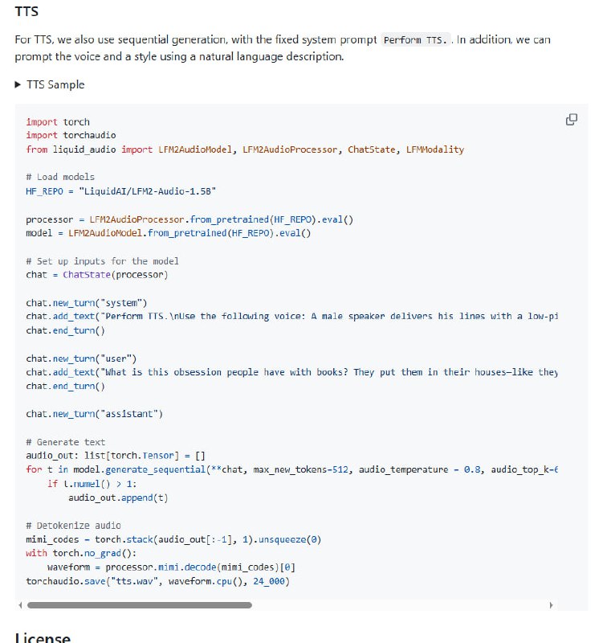Copy the TTS code snippet
Viewport: 607px width, 643px height.
(572, 120)
